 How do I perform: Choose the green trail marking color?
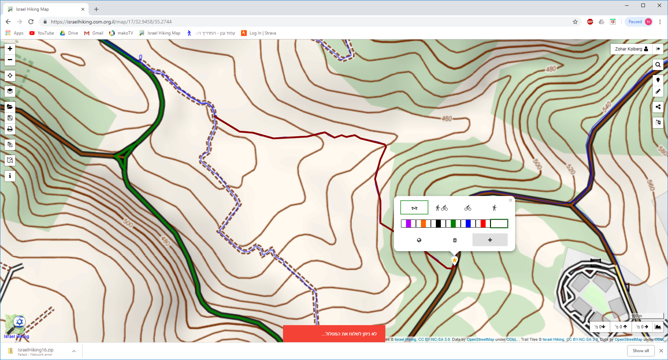[x=453, y=223]
